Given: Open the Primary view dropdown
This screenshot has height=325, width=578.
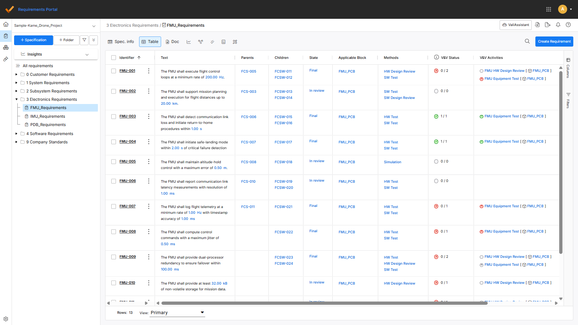Looking at the screenshot, I should (177, 313).
